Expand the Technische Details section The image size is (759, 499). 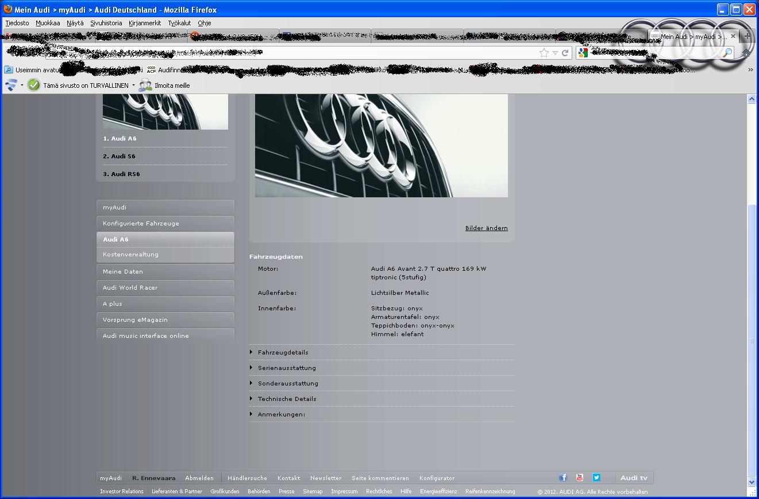[287, 399]
